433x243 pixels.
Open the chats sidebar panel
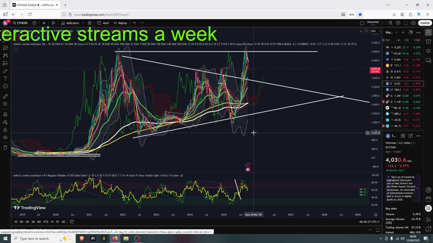click(x=428, y=61)
